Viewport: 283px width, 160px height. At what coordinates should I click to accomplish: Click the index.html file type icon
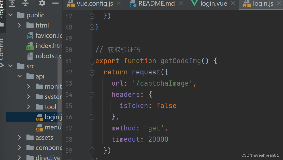pos(30,46)
